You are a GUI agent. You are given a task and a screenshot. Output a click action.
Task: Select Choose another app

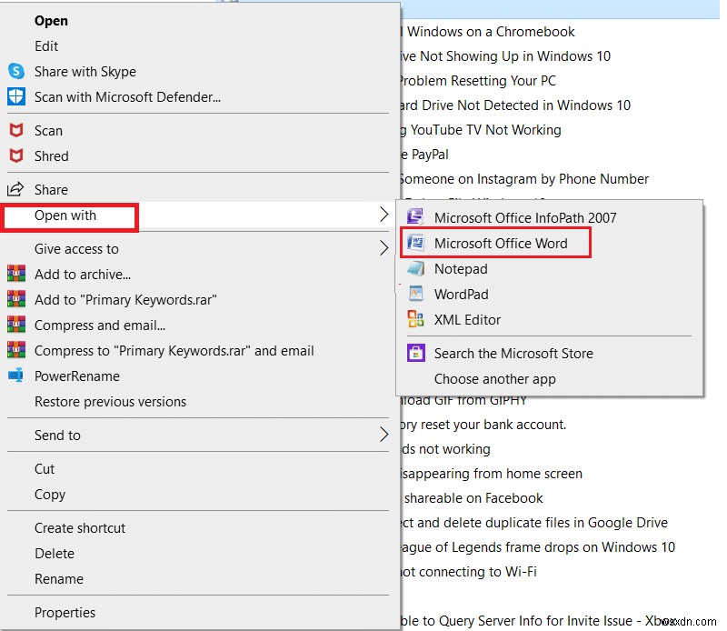tap(550, 379)
